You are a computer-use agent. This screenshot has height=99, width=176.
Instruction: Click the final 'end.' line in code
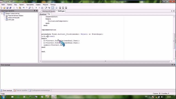(x=43, y=51)
